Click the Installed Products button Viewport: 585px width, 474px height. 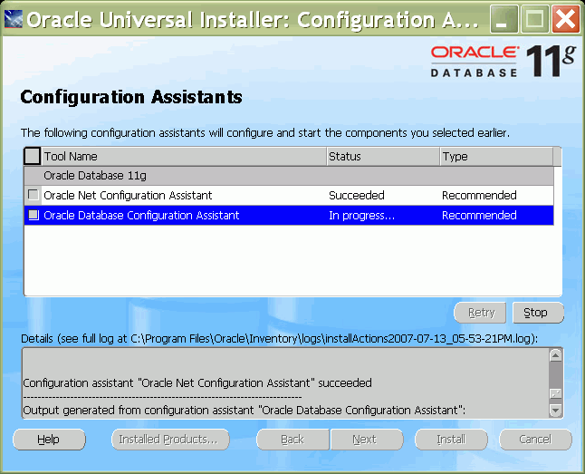pos(169,440)
